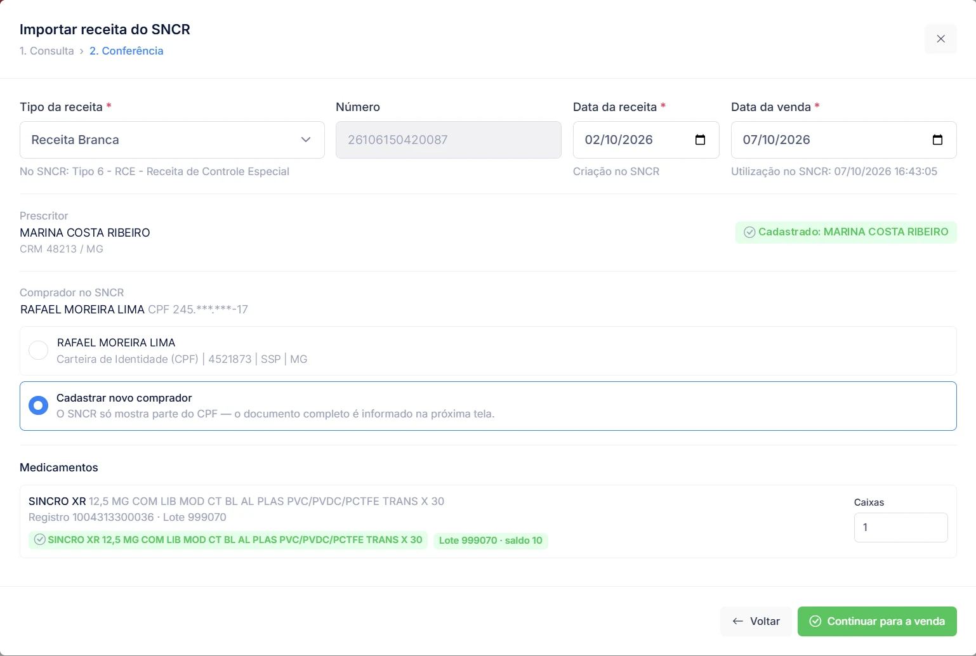Select the RAFAEL MOREIRA LIMA buyer radio
The height and width of the screenshot is (656, 976).
point(39,350)
